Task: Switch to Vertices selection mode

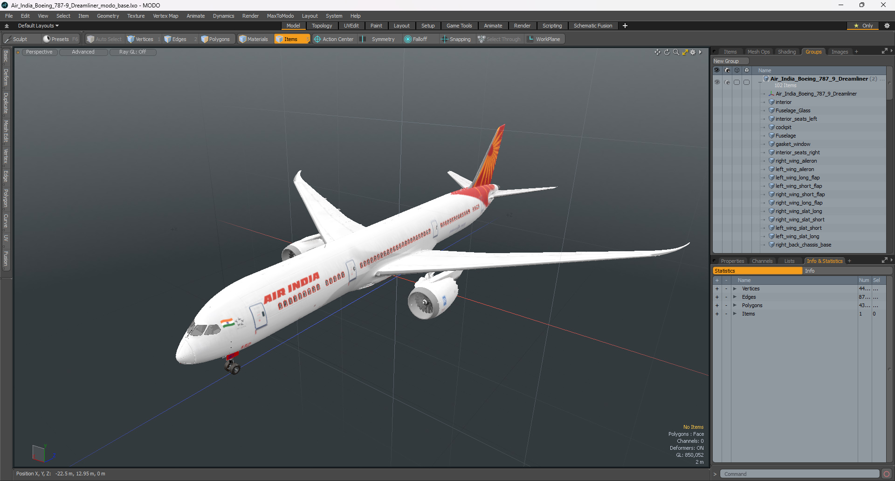Action: [144, 39]
